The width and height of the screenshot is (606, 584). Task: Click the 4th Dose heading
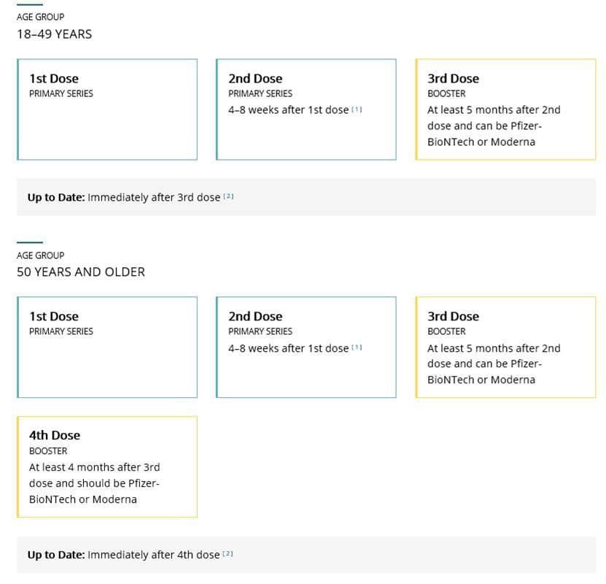pos(55,435)
